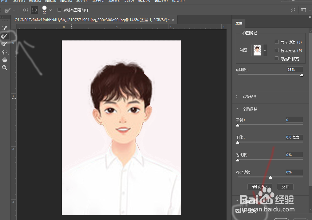
Task: Click the 对比度 0% input field
Action: (294, 155)
